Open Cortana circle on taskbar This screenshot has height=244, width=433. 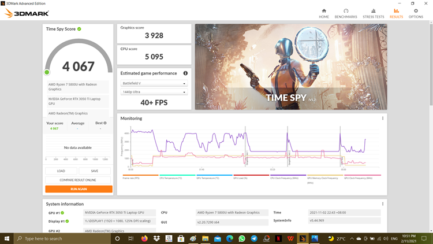(117, 238)
